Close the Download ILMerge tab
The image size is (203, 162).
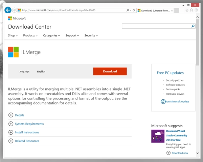click(x=172, y=10)
